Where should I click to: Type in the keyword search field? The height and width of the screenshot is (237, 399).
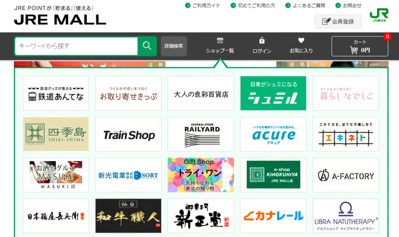click(76, 46)
